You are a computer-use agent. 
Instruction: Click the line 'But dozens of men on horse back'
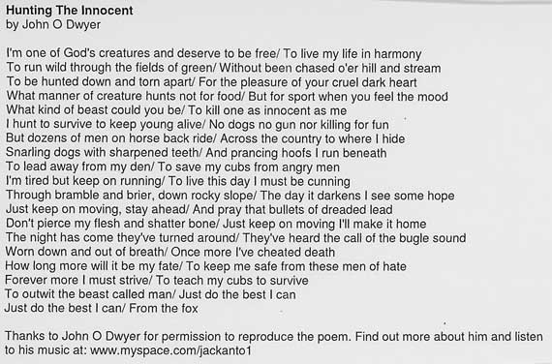tap(205, 138)
